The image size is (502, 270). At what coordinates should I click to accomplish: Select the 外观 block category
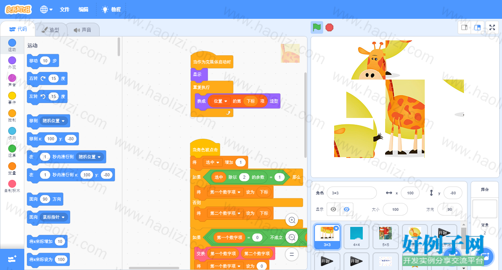[12, 63]
